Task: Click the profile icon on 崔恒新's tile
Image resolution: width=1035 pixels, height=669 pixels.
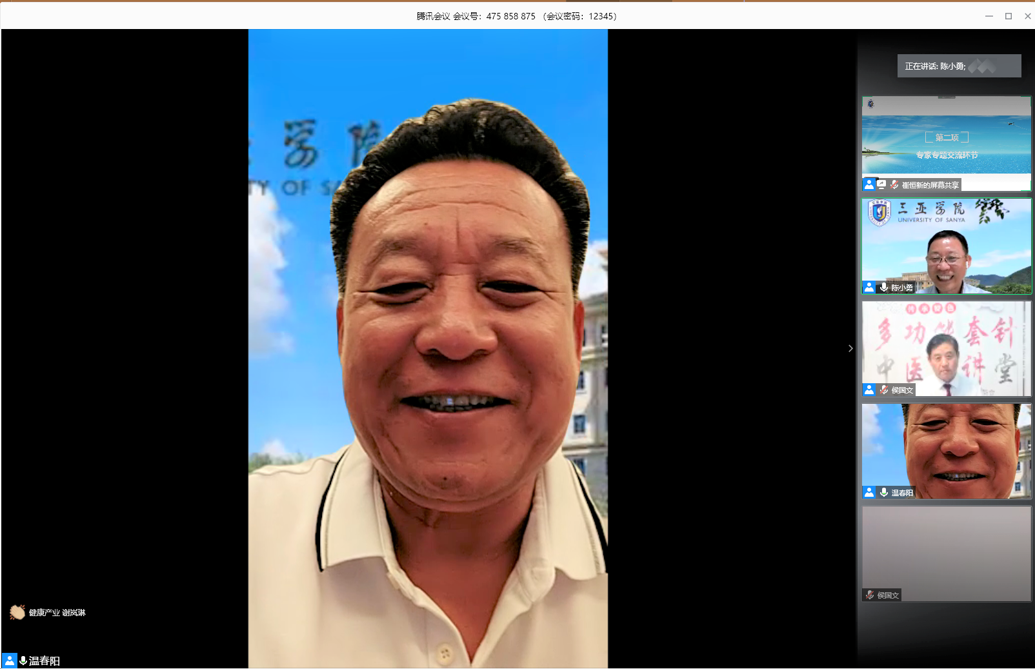Action: click(x=869, y=185)
